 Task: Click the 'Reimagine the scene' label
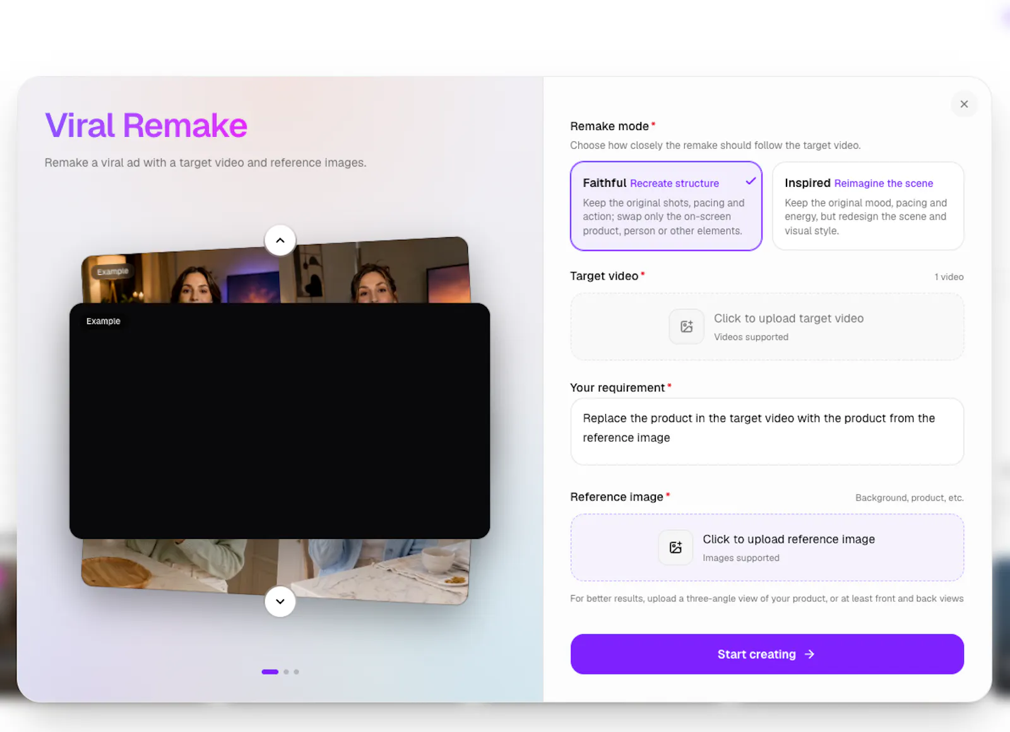tap(884, 184)
